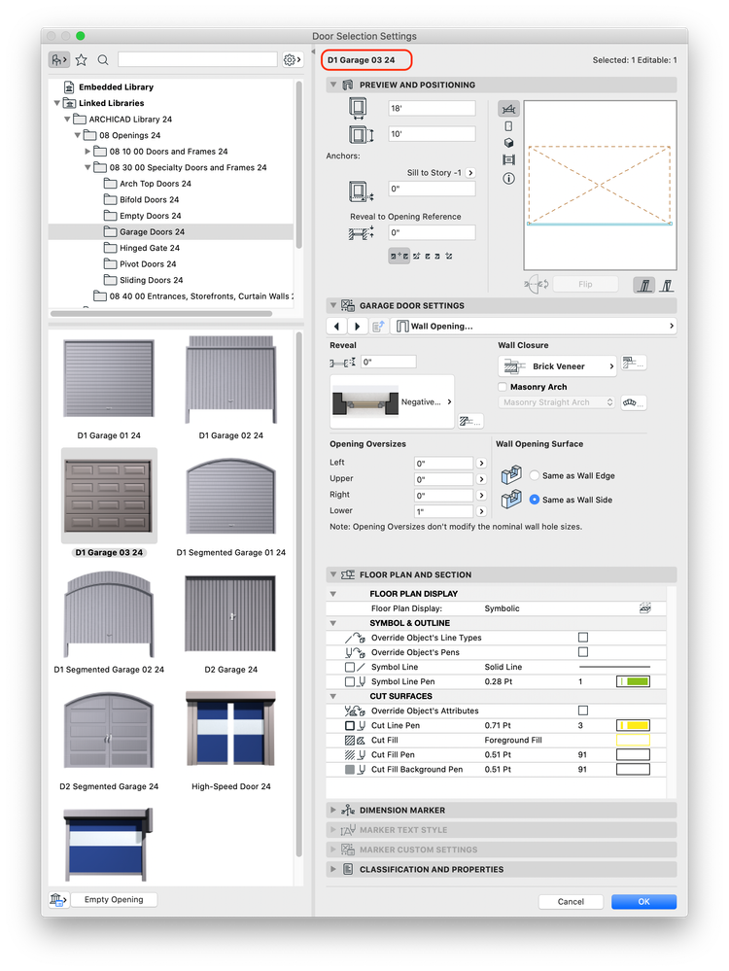Collapse the Symbol & Outline group

tap(333, 623)
